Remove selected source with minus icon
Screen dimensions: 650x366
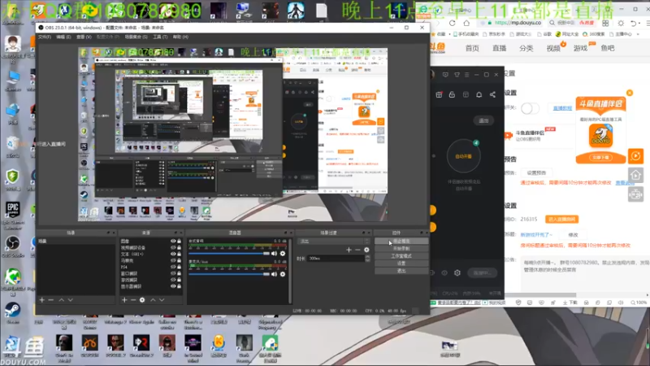point(133,299)
